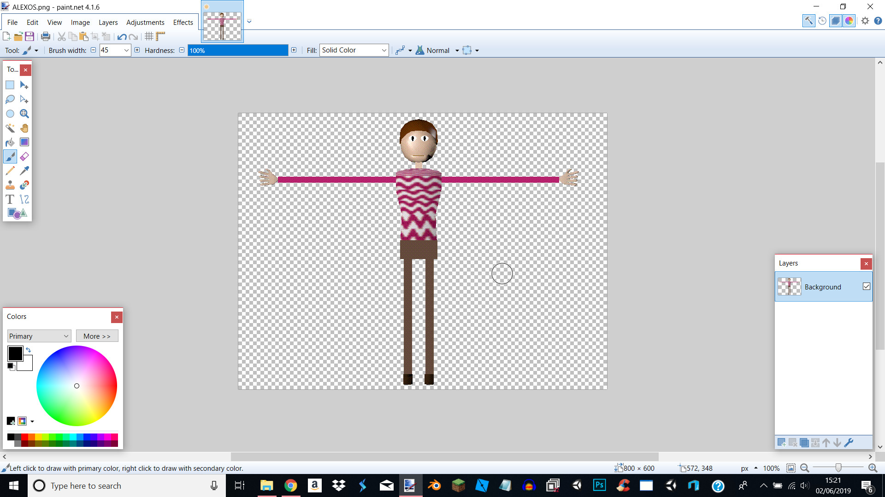
Task: Reset colors to black and white
Action: point(11,366)
